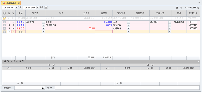The image size is (202, 92).
Task: Click the 거래처명 검색 filter field
Action: [160, 18]
